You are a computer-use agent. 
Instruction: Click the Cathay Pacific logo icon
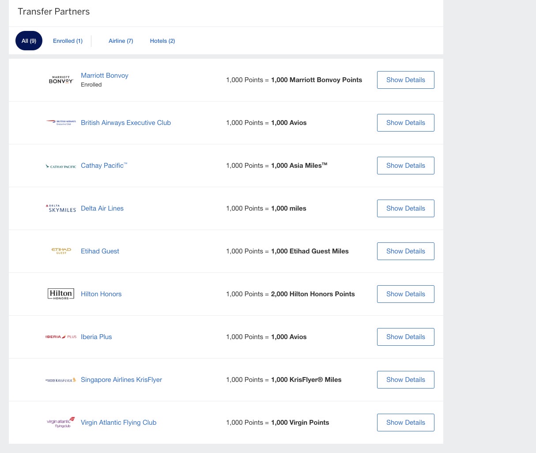pos(61,166)
